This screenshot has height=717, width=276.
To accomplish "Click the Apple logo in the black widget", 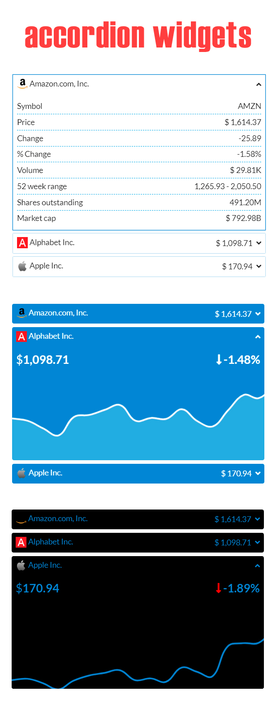I will point(21,566).
